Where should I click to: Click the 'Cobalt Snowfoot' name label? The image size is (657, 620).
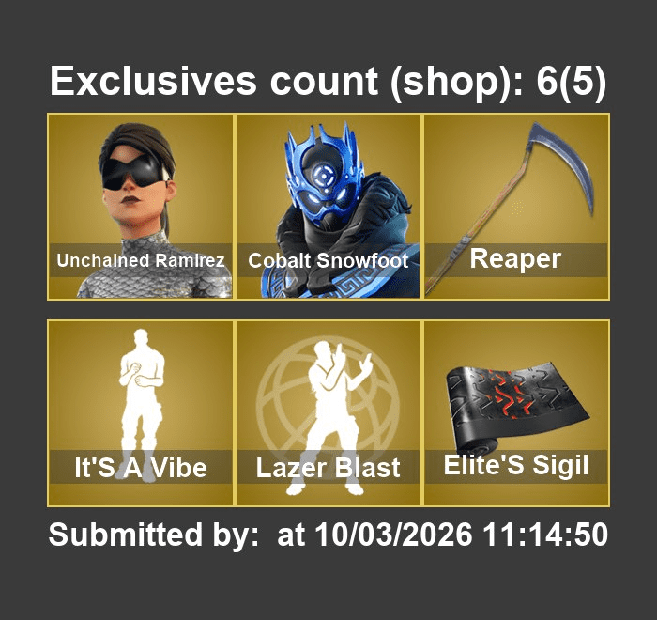[x=328, y=260]
